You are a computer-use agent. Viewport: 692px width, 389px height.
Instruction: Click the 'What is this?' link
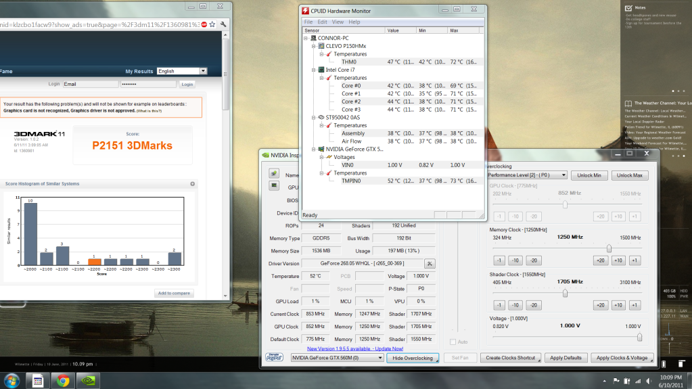tap(149, 111)
